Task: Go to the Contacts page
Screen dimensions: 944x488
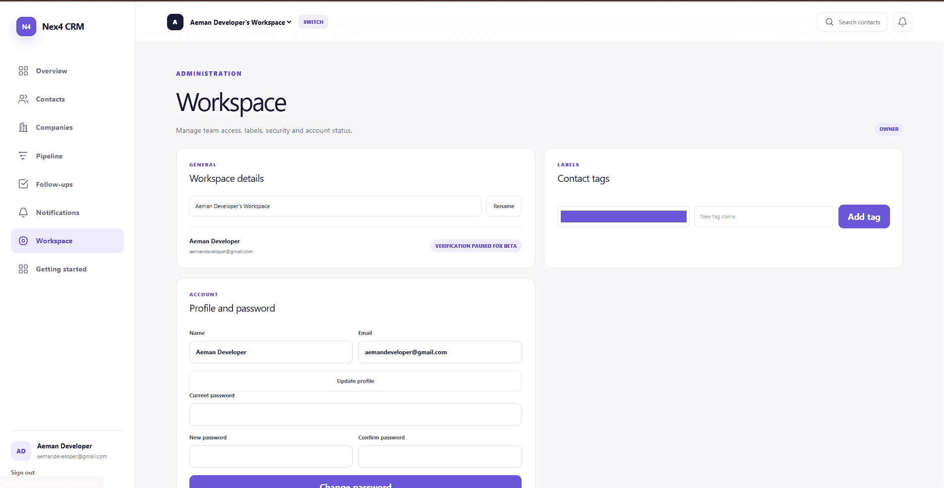Action: click(67, 99)
